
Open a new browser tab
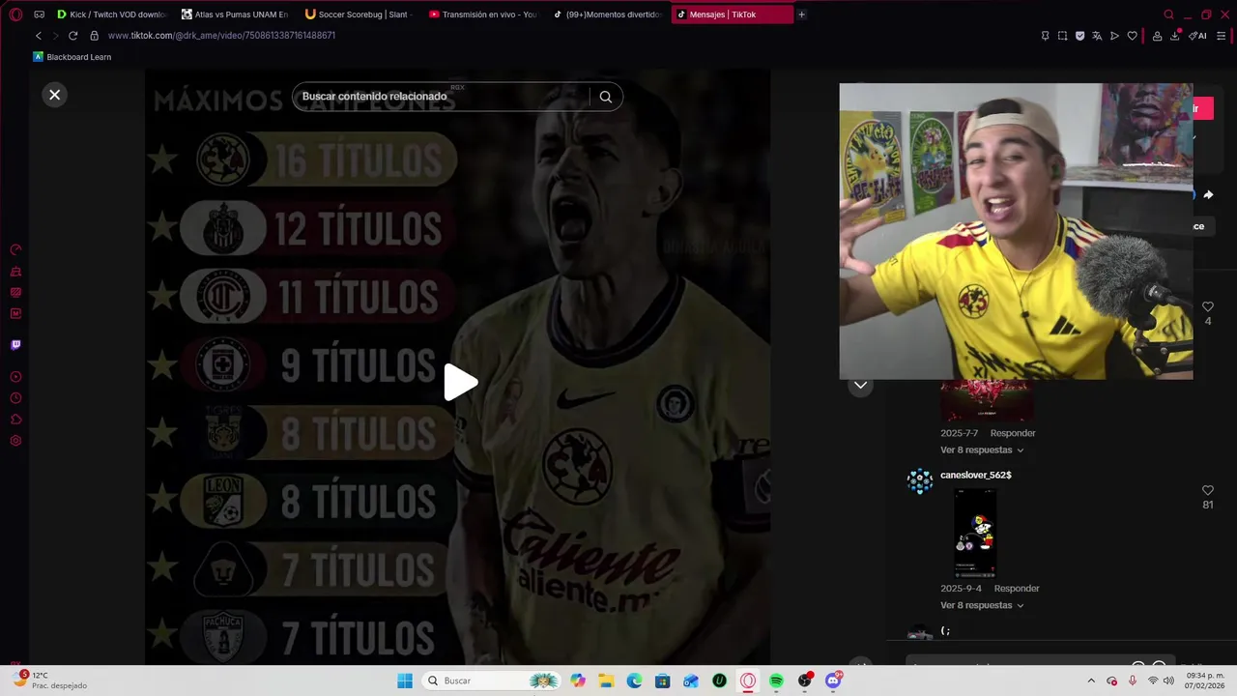pos(801,14)
